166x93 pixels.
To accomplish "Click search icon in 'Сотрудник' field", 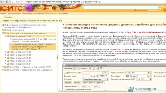I will 108,79.
